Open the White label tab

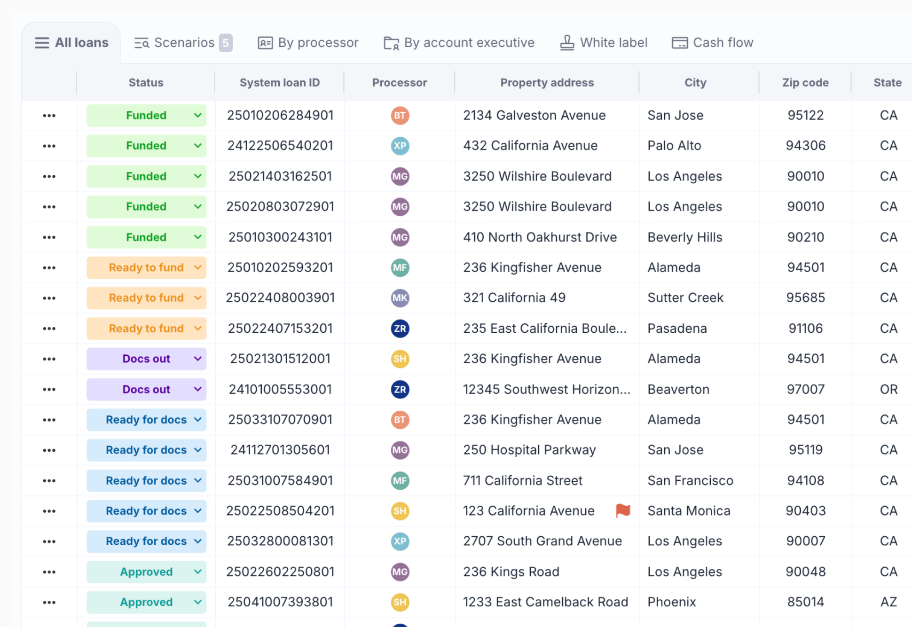pos(604,43)
